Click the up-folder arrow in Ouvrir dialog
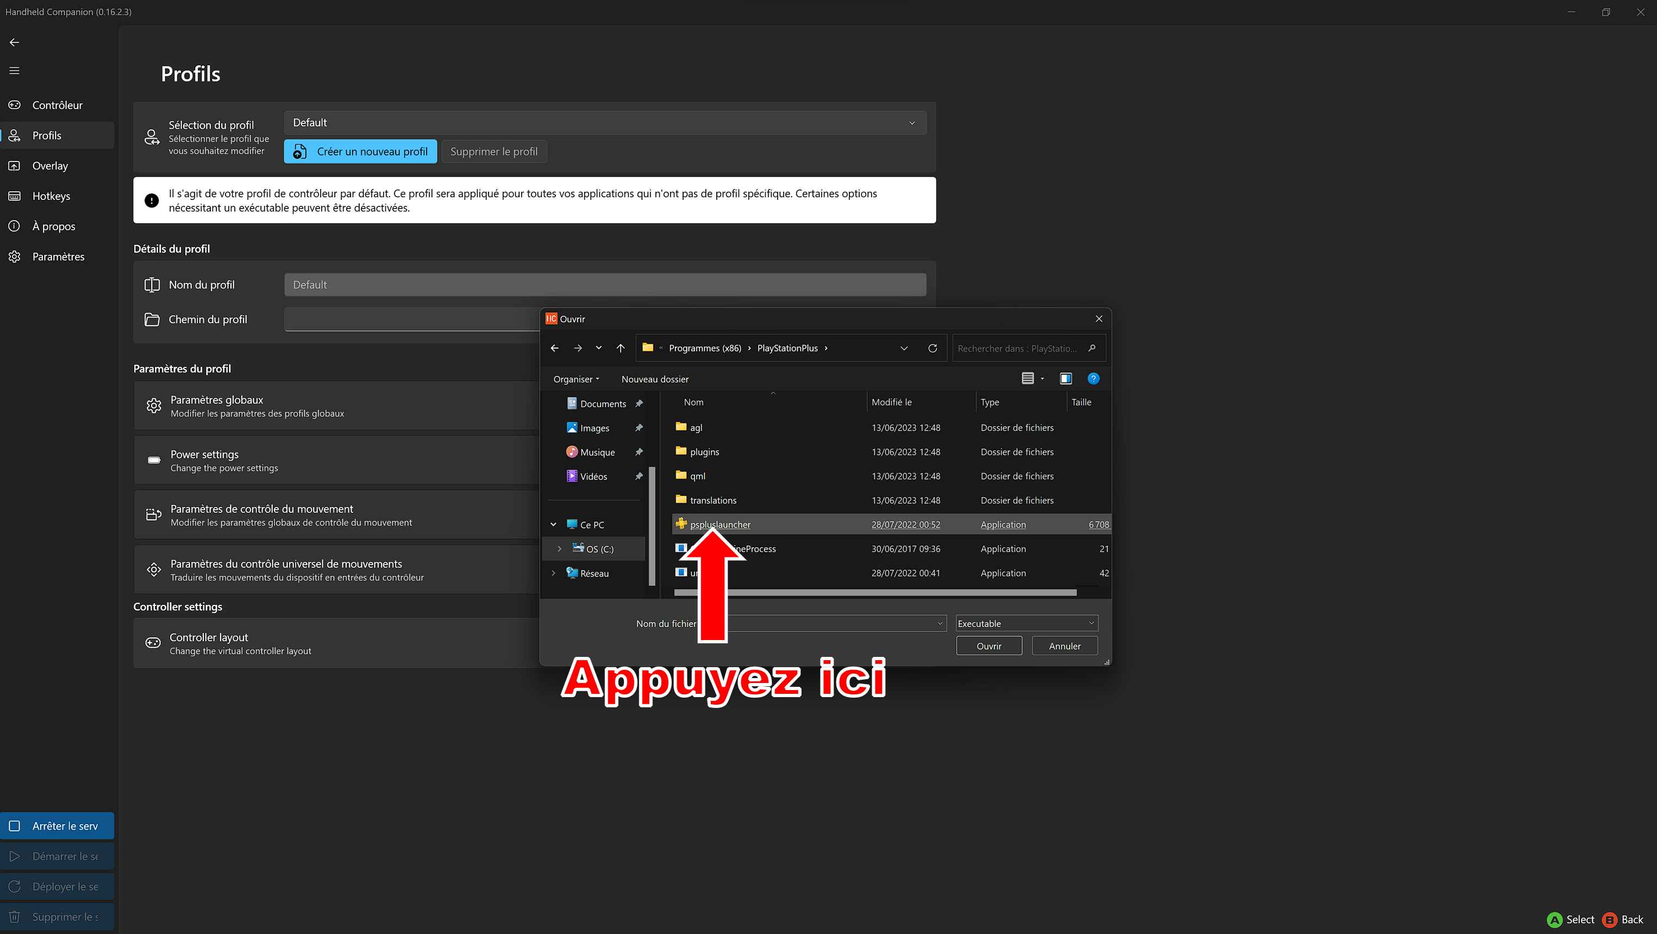1657x934 pixels. 620,348
